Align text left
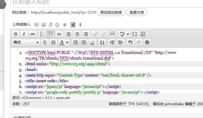203x118 pixels. coord(69,34)
